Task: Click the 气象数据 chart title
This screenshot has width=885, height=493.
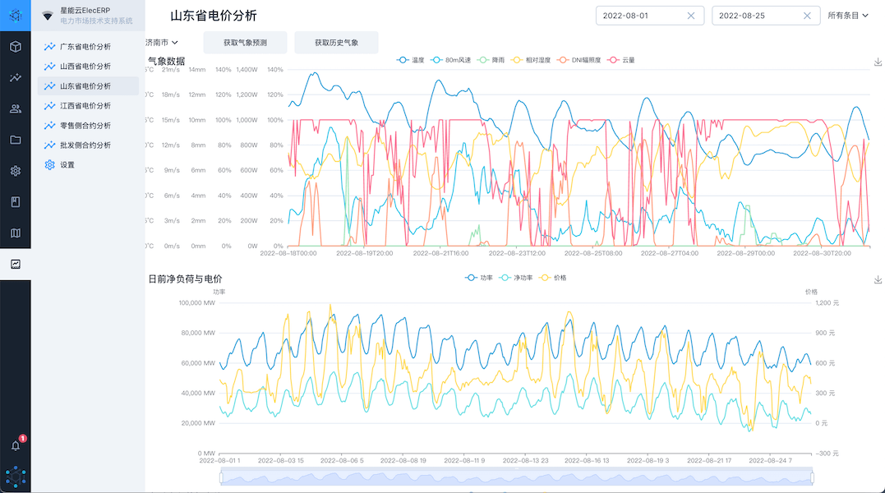Action: [167, 61]
